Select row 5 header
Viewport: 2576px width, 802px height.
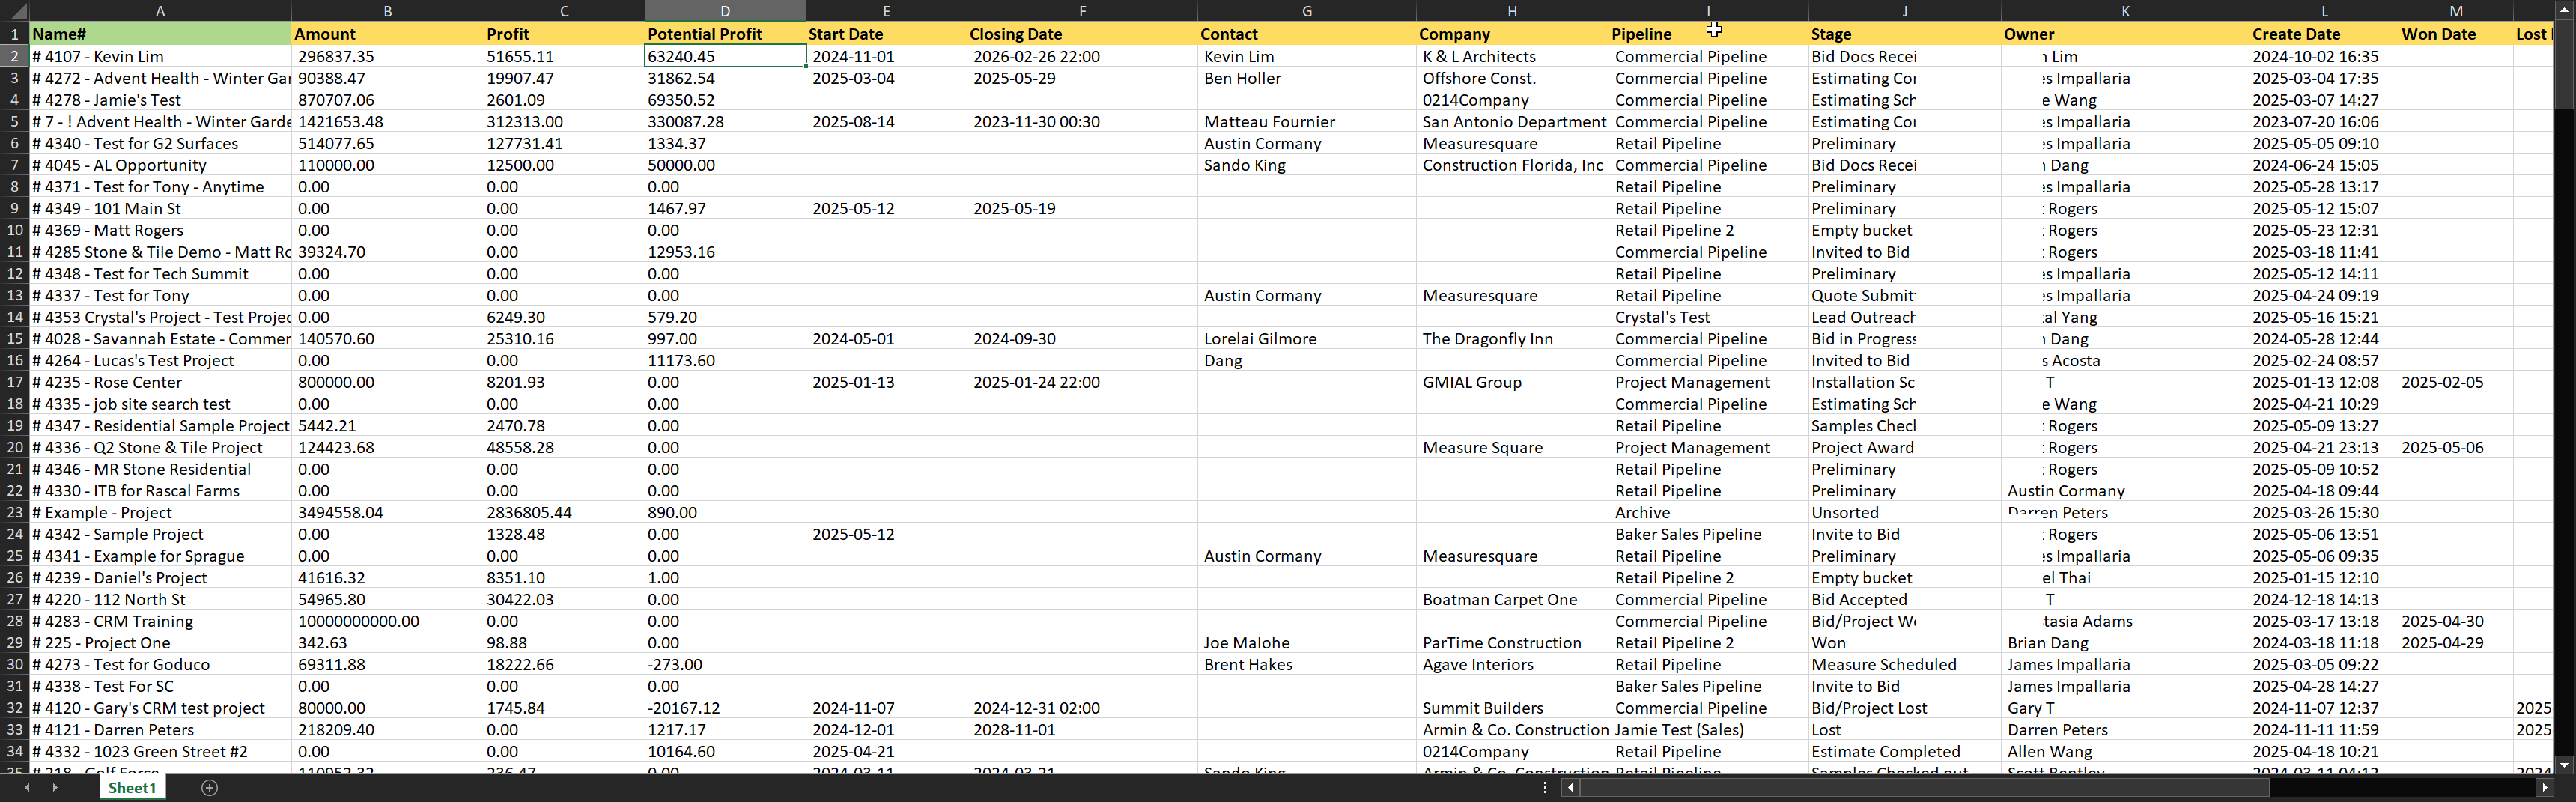pyautogui.click(x=14, y=122)
